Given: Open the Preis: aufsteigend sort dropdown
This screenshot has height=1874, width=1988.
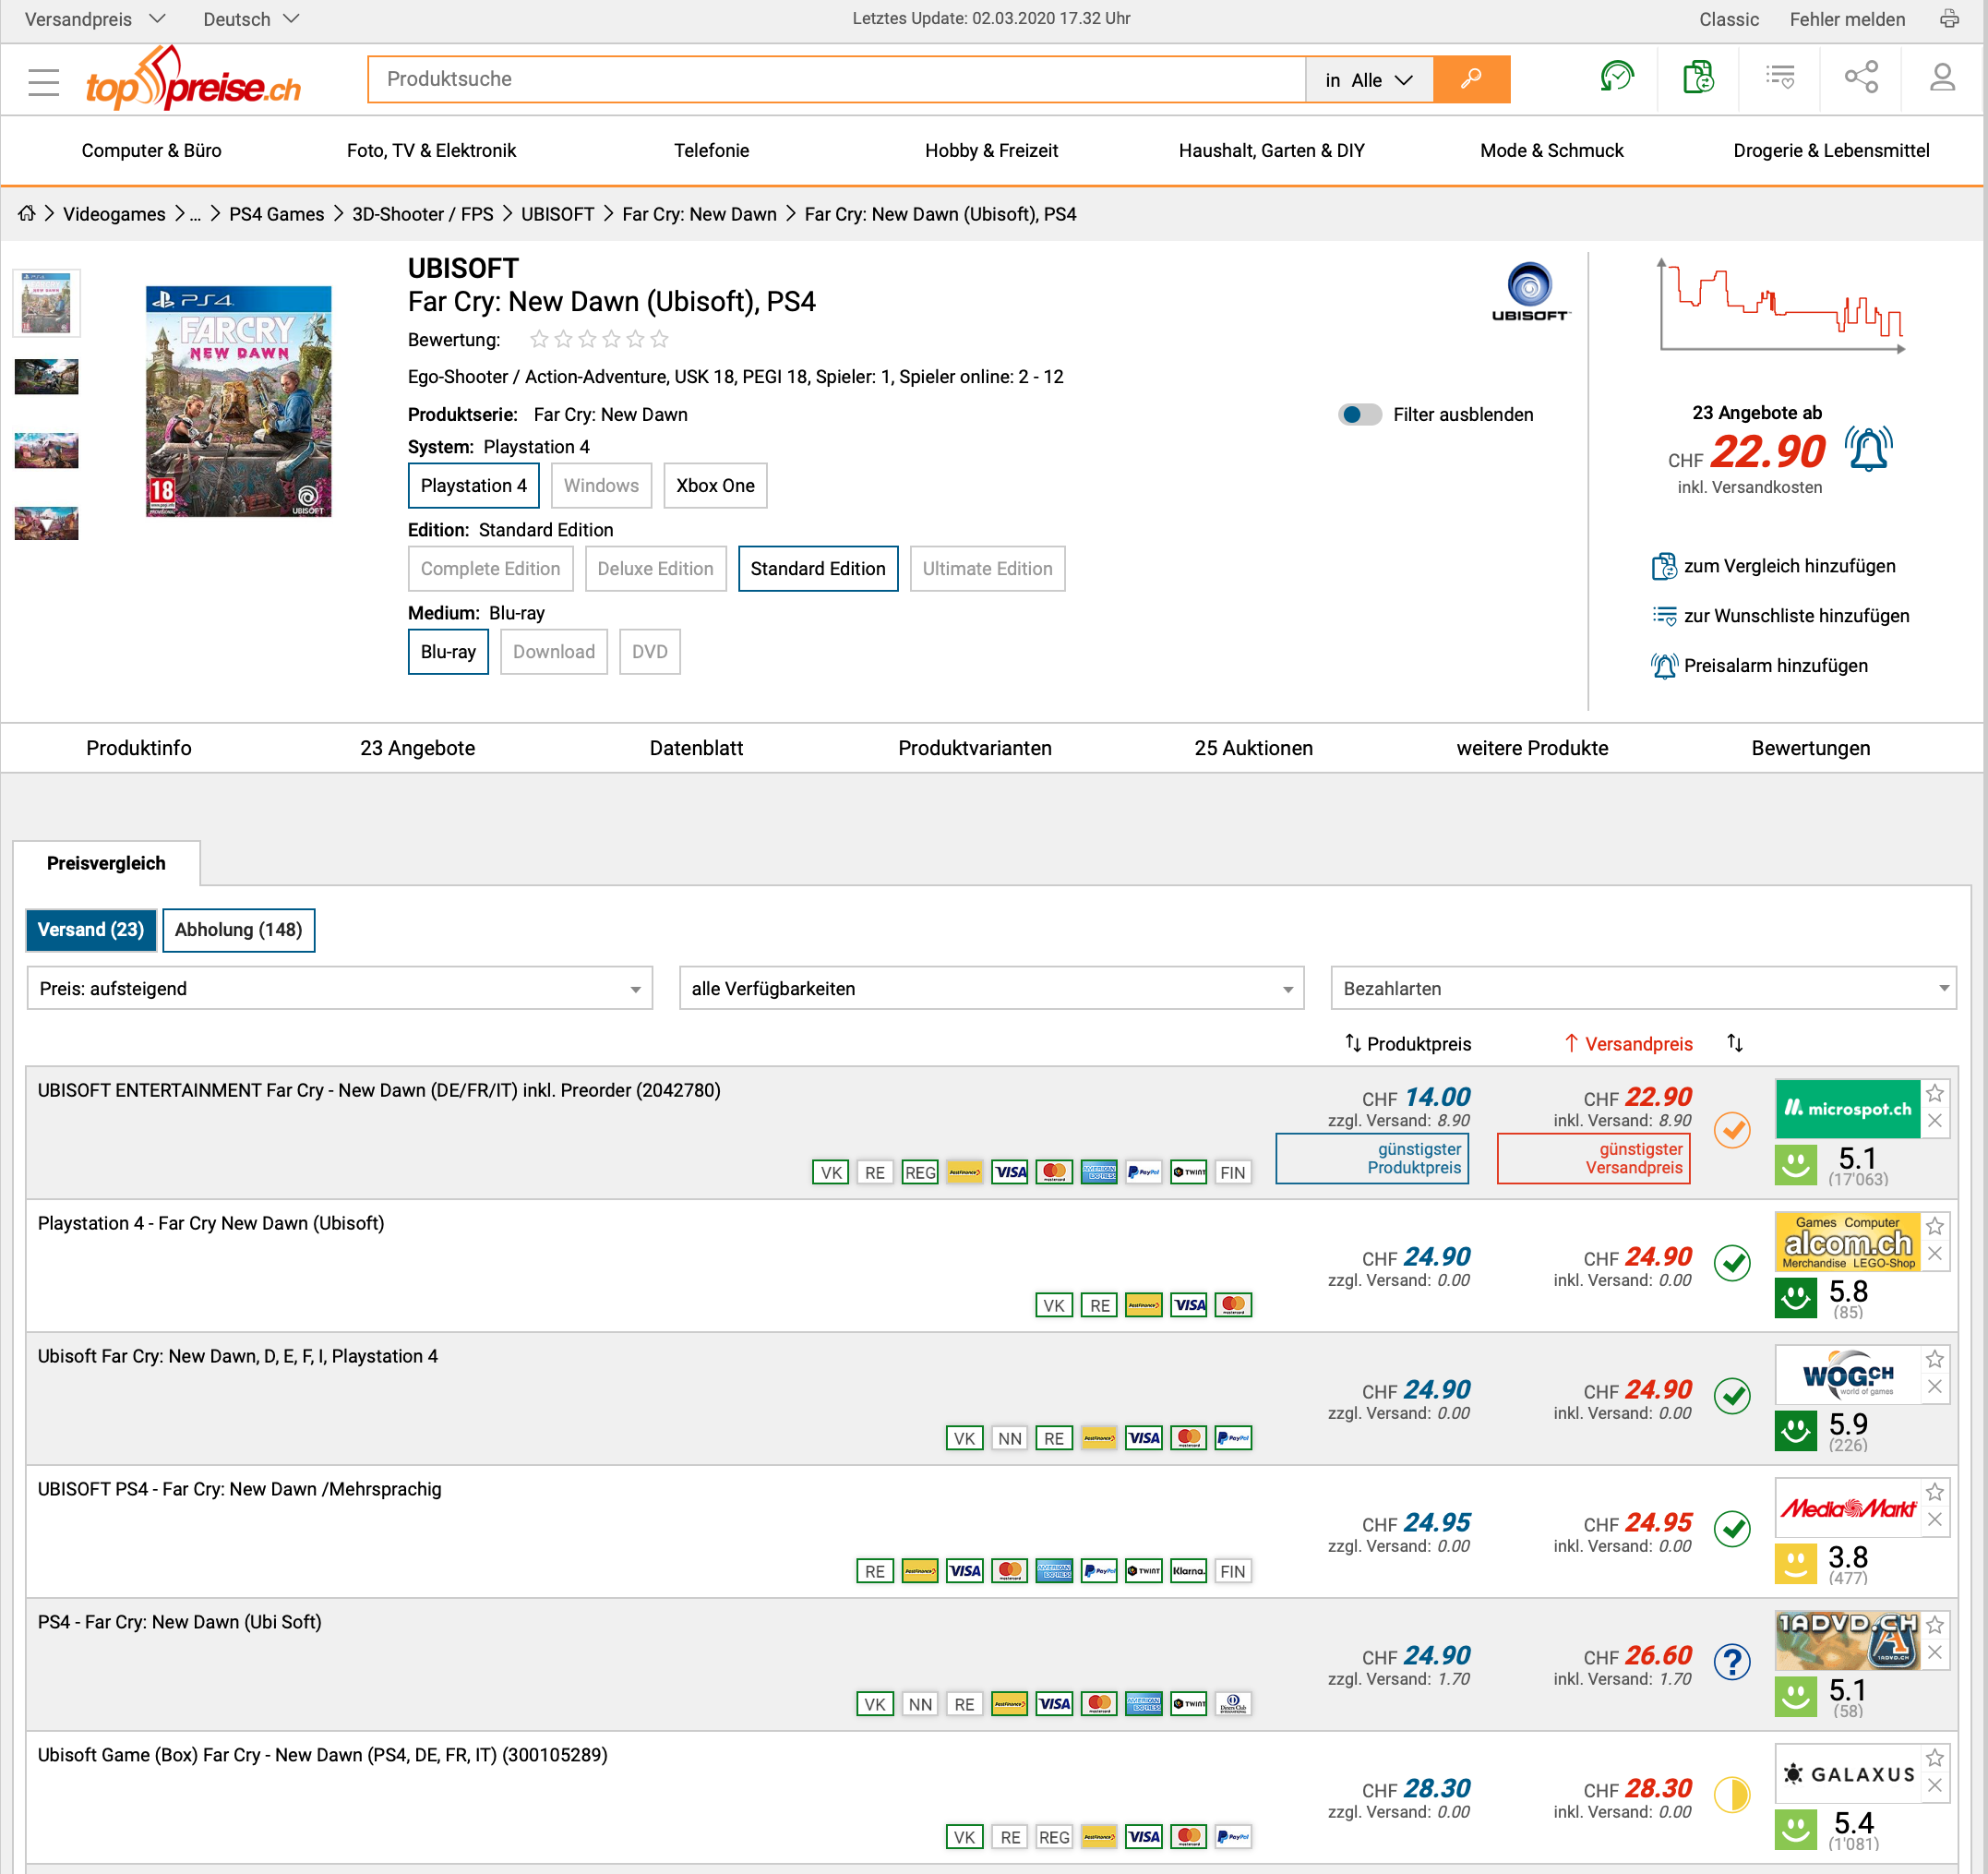Looking at the screenshot, I should (339, 988).
